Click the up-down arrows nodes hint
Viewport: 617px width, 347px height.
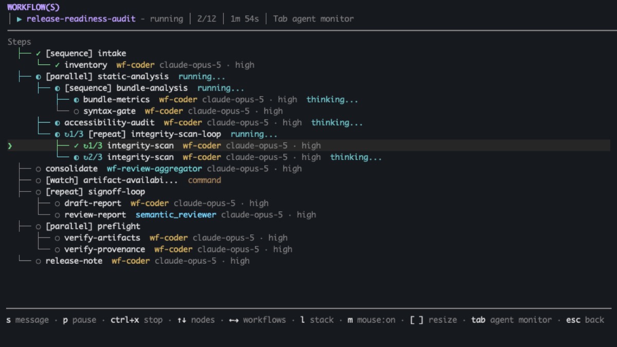[196, 320]
